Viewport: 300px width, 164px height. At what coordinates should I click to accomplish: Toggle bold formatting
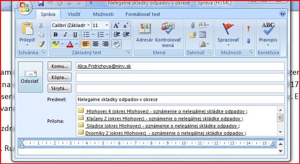coord(56,35)
